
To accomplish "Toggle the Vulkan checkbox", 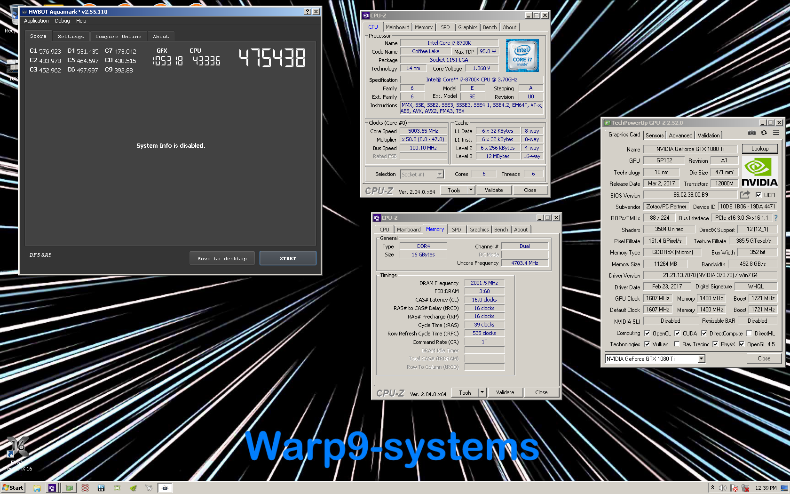I will 647,344.
